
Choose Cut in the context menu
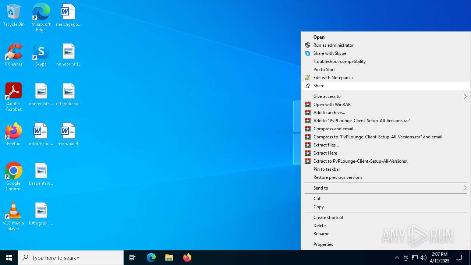[x=386, y=198]
